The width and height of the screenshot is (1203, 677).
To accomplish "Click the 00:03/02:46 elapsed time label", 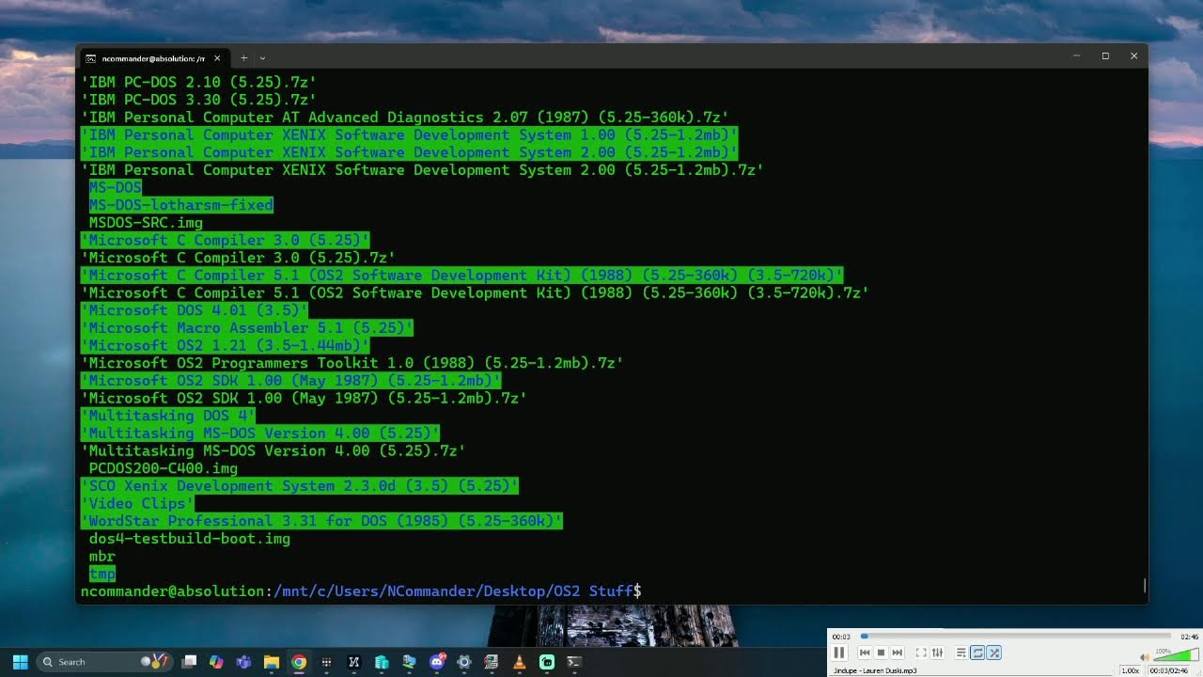I will 1167,670.
